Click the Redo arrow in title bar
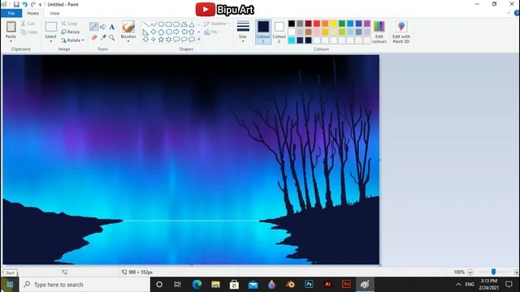The width and height of the screenshot is (520, 292). pos(32,4)
